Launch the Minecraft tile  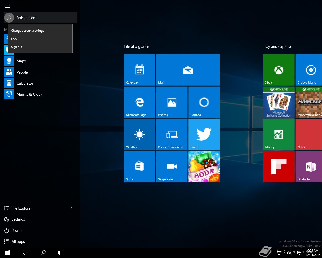pyautogui.click(x=309, y=102)
